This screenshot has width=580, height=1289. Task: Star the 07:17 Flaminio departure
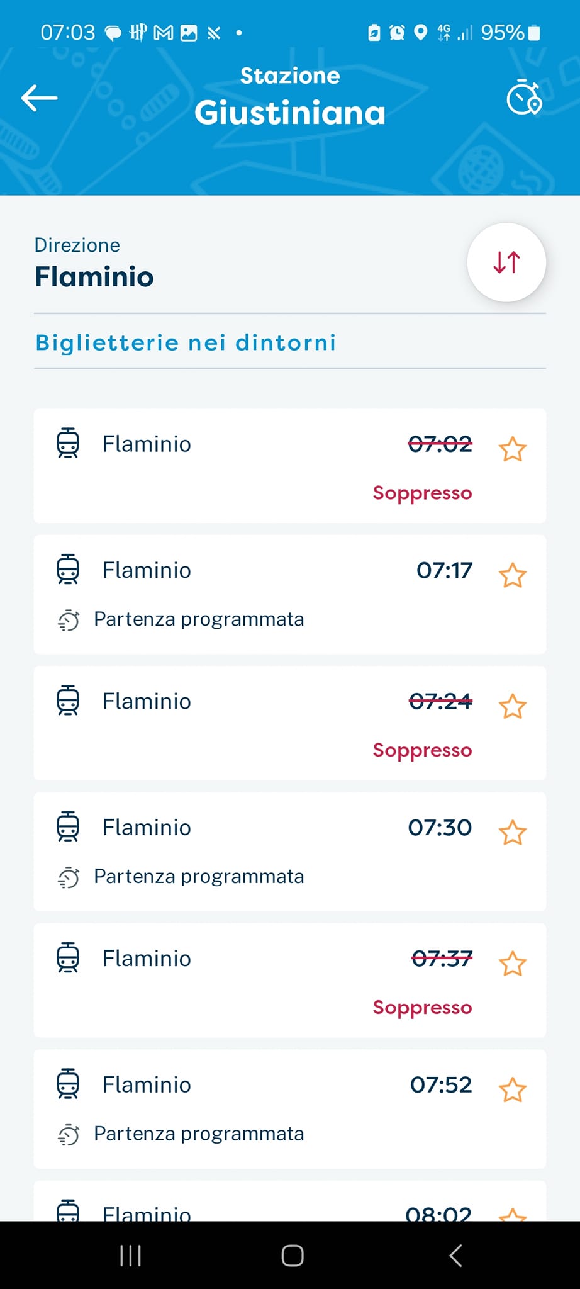tap(513, 575)
